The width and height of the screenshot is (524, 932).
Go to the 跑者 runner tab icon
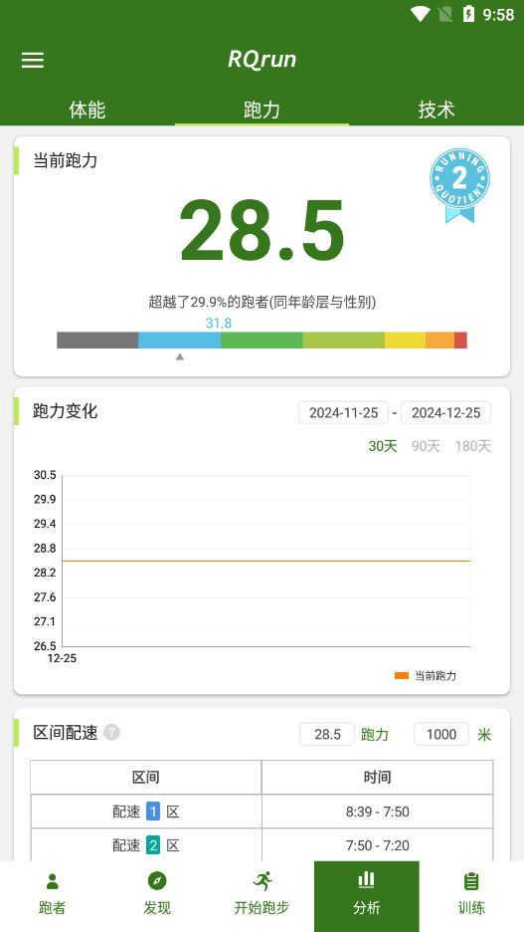tap(53, 881)
